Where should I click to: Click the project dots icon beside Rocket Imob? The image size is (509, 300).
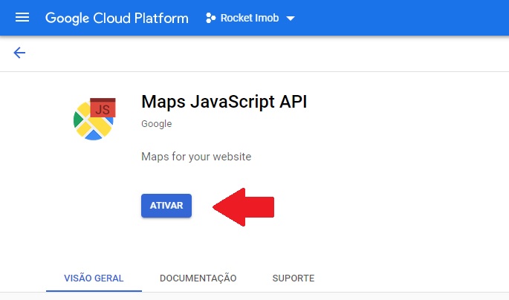point(210,18)
